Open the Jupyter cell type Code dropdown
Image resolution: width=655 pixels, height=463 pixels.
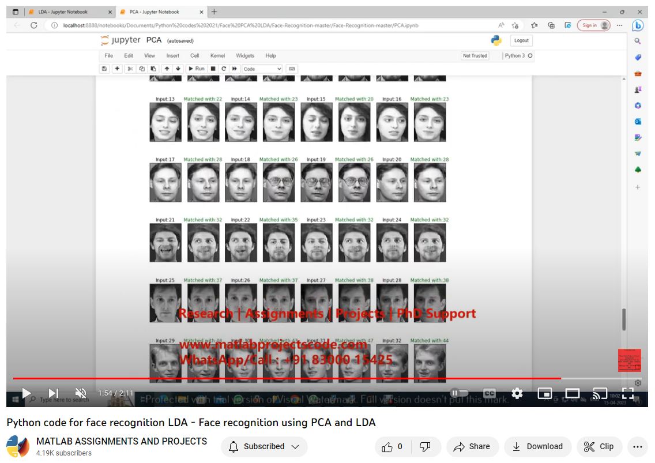262,69
